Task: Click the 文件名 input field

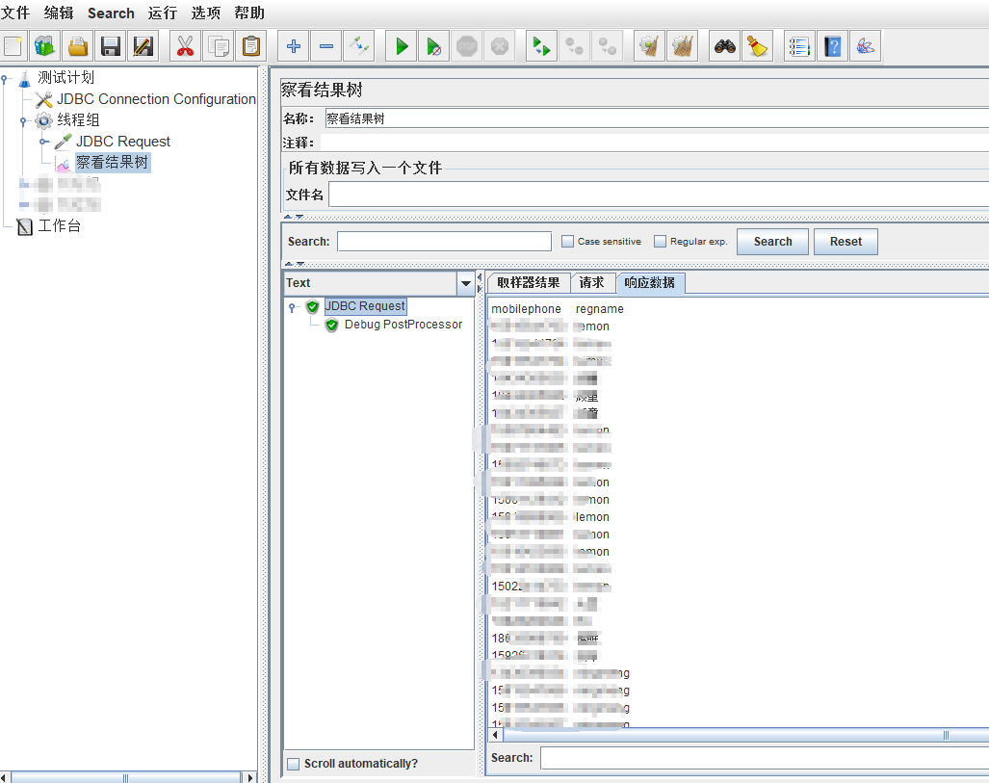Action: 659,196
